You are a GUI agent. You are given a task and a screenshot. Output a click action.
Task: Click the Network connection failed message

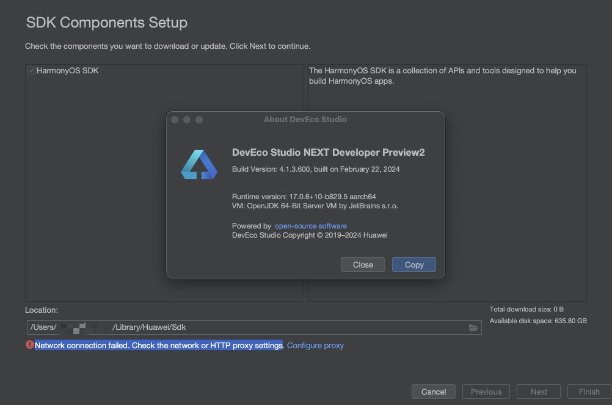tap(159, 345)
